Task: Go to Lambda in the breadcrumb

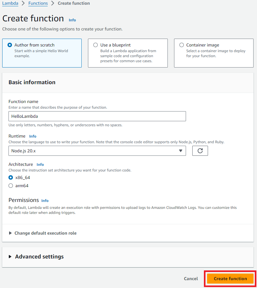Action: (x=10, y=3)
